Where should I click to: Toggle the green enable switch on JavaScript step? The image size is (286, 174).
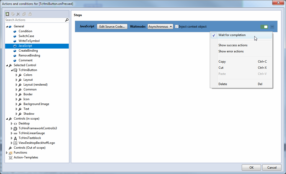[x=264, y=27]
